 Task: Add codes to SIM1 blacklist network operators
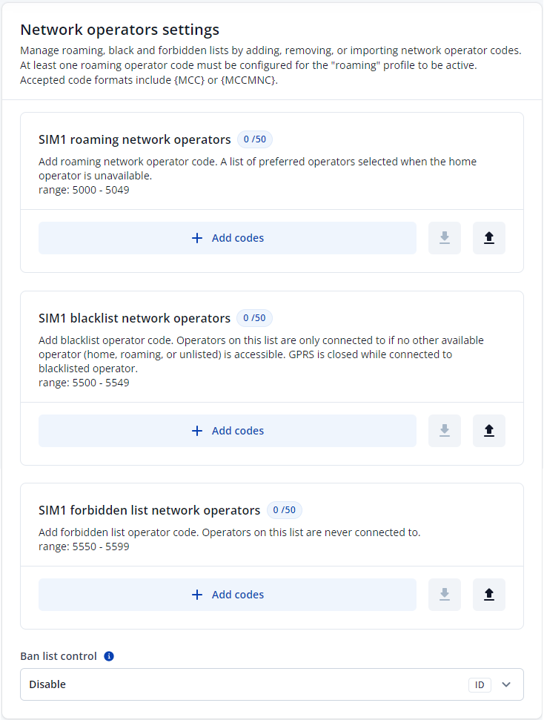tap(228, 431)
